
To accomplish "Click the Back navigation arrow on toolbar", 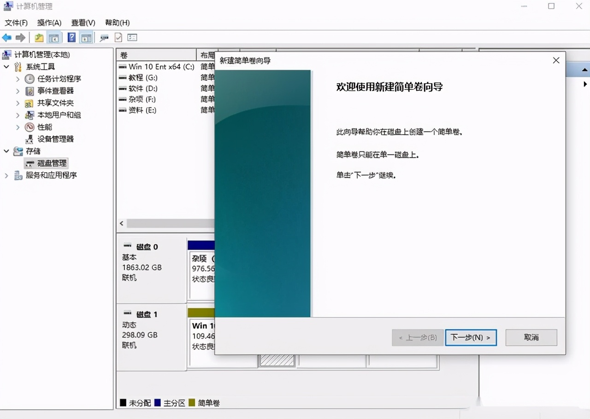I will click(6, 37).
